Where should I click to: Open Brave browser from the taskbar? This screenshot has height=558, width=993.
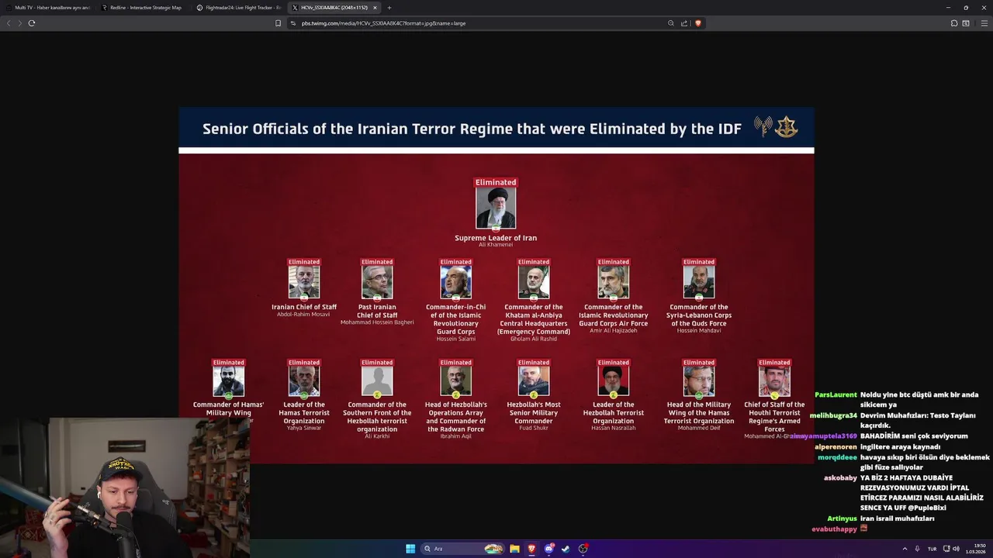(x=531, y=549)
